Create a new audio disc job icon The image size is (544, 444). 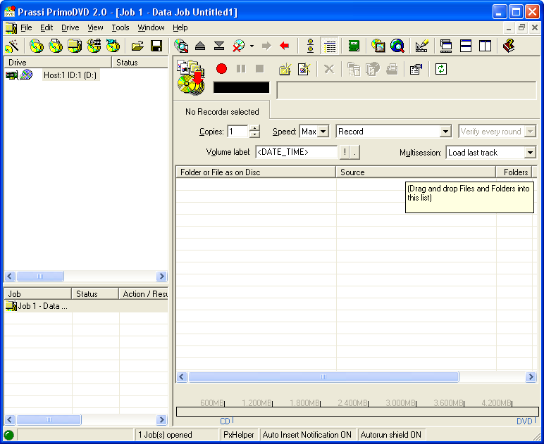pos(94,46)
